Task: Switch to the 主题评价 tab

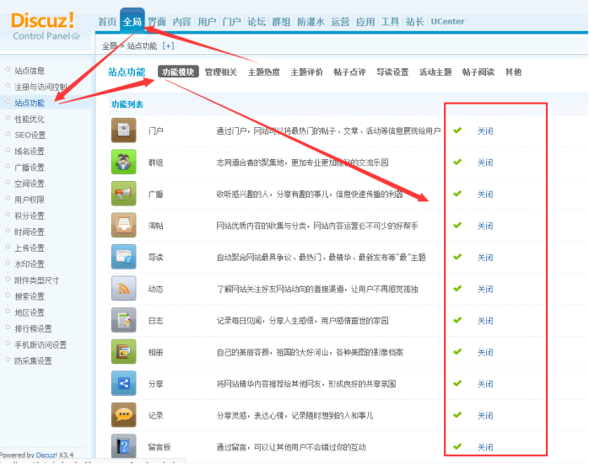Action: click(x=306, y=72)
